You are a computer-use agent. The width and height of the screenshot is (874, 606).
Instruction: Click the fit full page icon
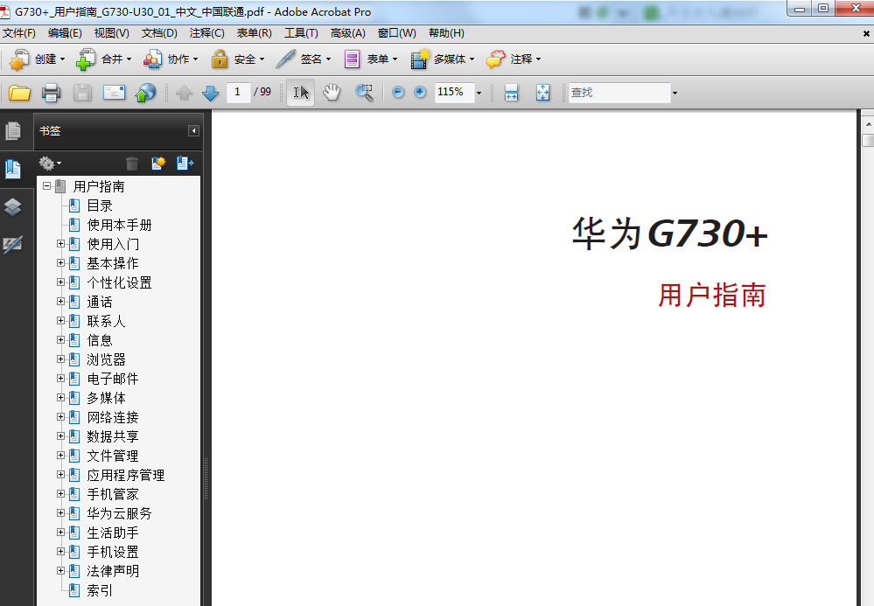543,93
